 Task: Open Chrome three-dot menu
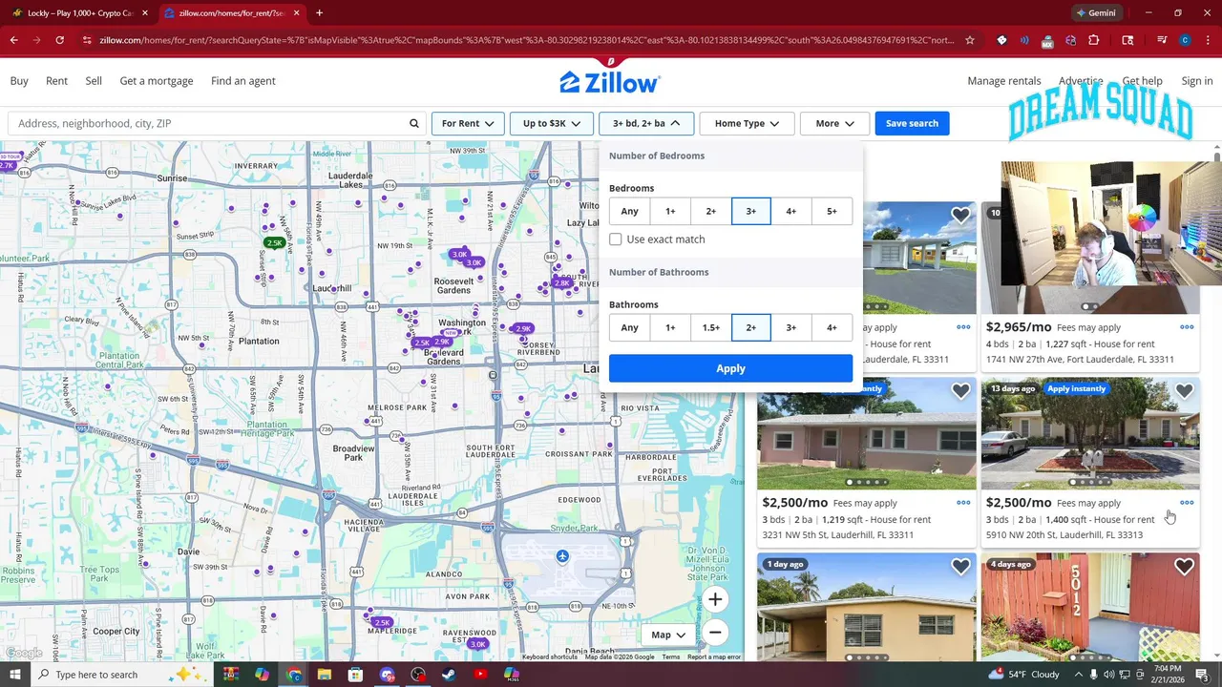[x=1208, y=40]
